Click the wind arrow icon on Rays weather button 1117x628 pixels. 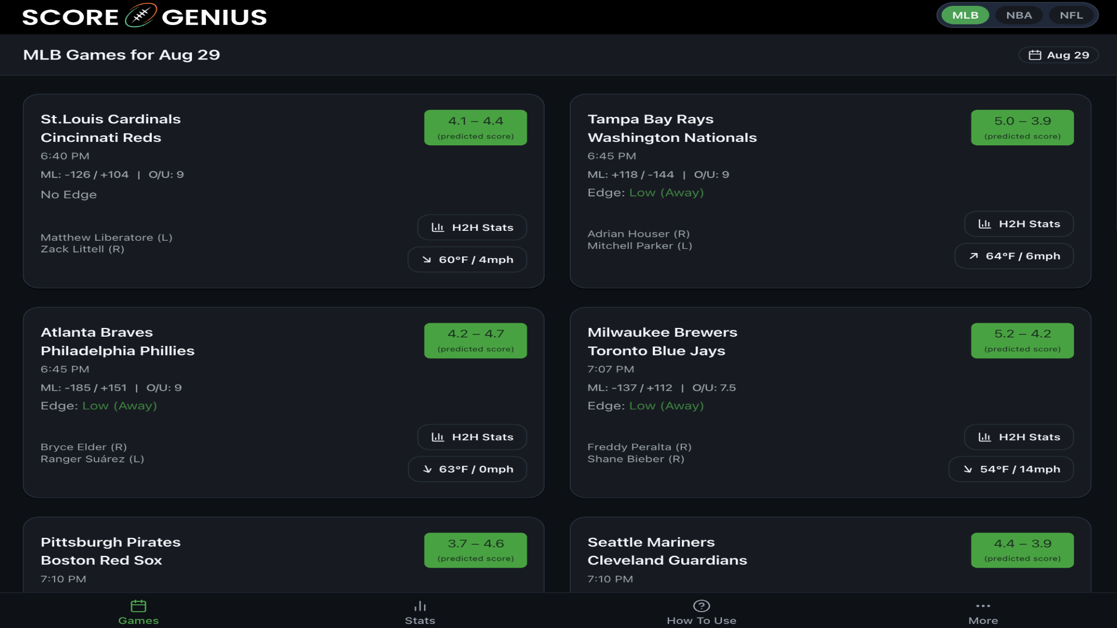point(974,256)
